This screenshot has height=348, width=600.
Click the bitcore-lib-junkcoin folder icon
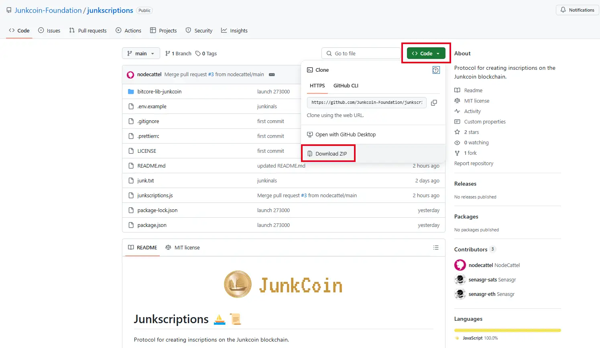[131, 91]
